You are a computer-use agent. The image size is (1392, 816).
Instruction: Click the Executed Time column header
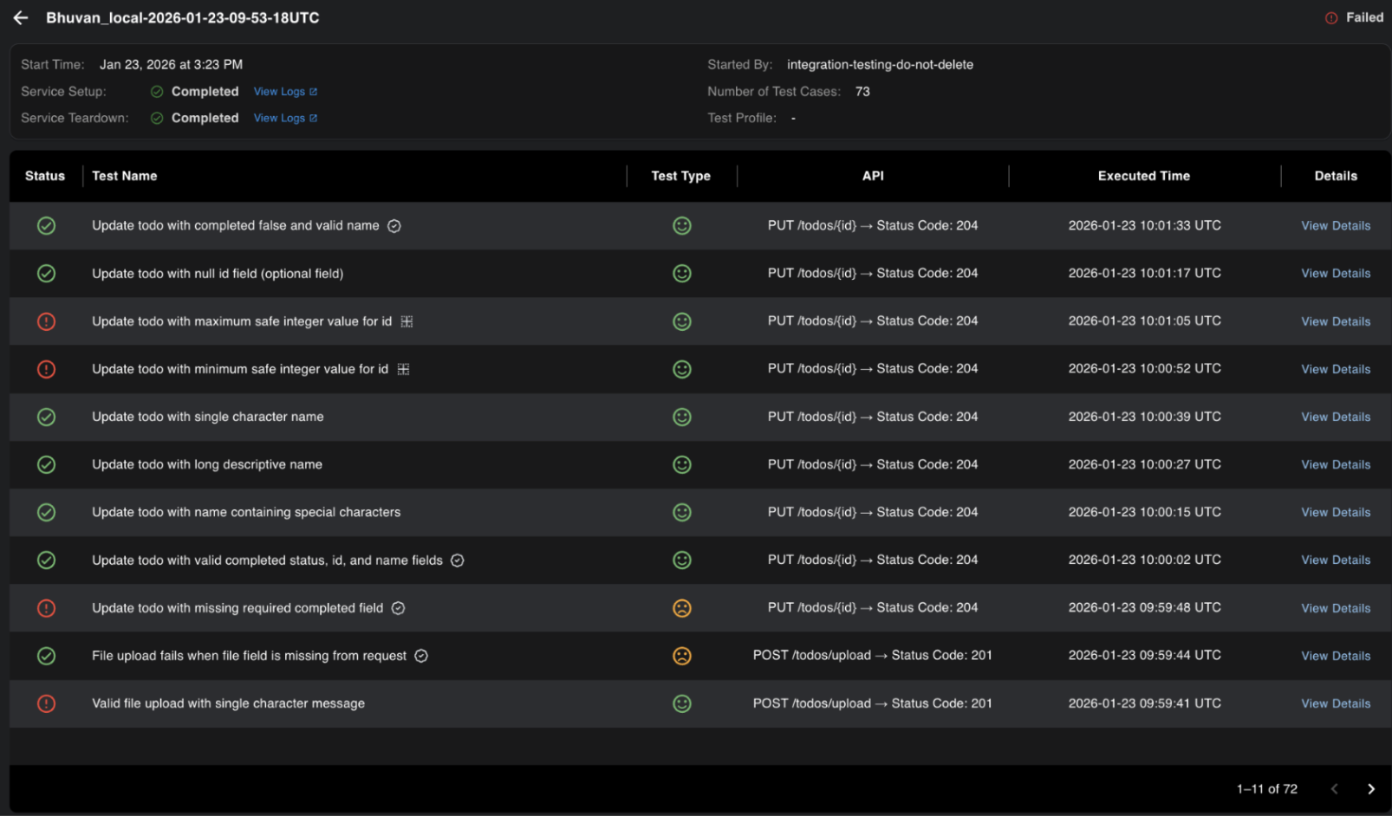1143,176
